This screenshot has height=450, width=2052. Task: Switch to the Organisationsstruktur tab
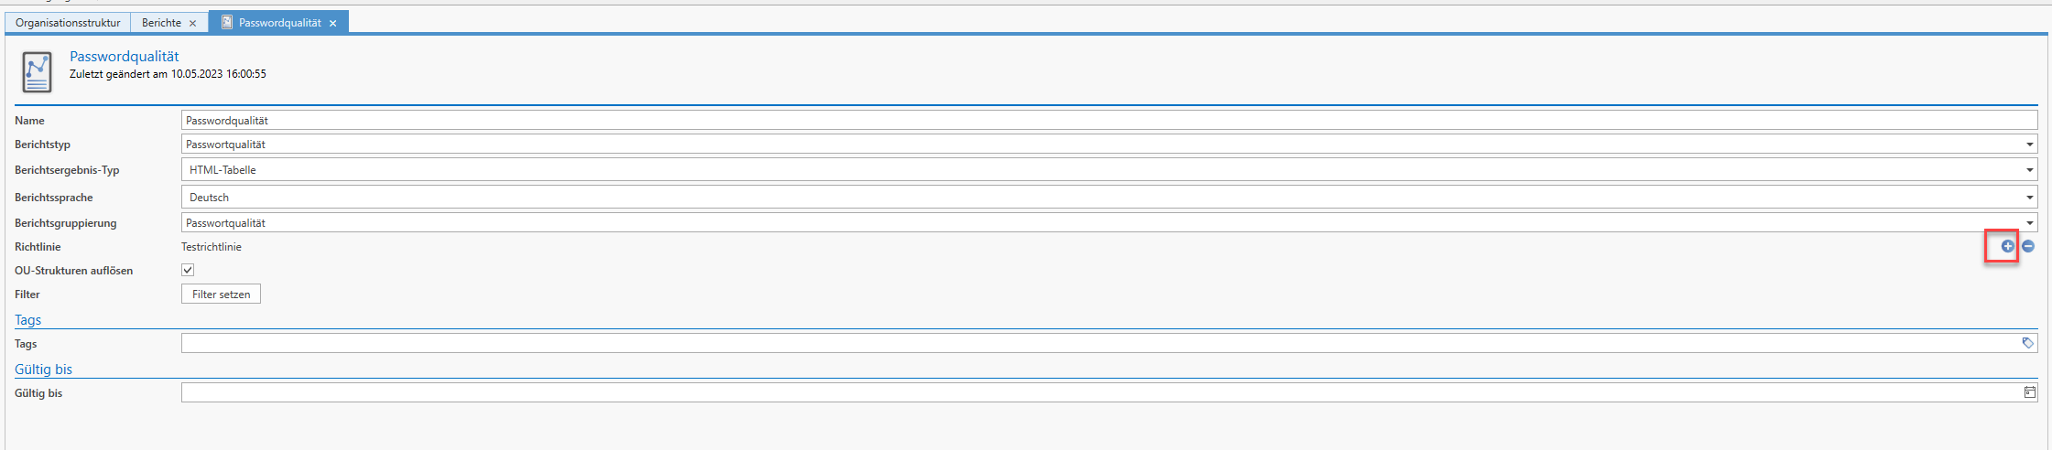click(x=68, y=23)
